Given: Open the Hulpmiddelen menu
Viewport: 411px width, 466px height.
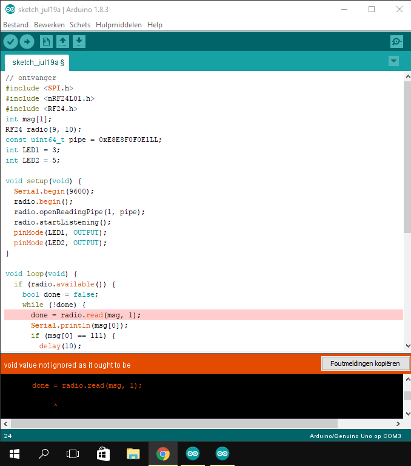Looking at the screenshot, I should (119, 25).
